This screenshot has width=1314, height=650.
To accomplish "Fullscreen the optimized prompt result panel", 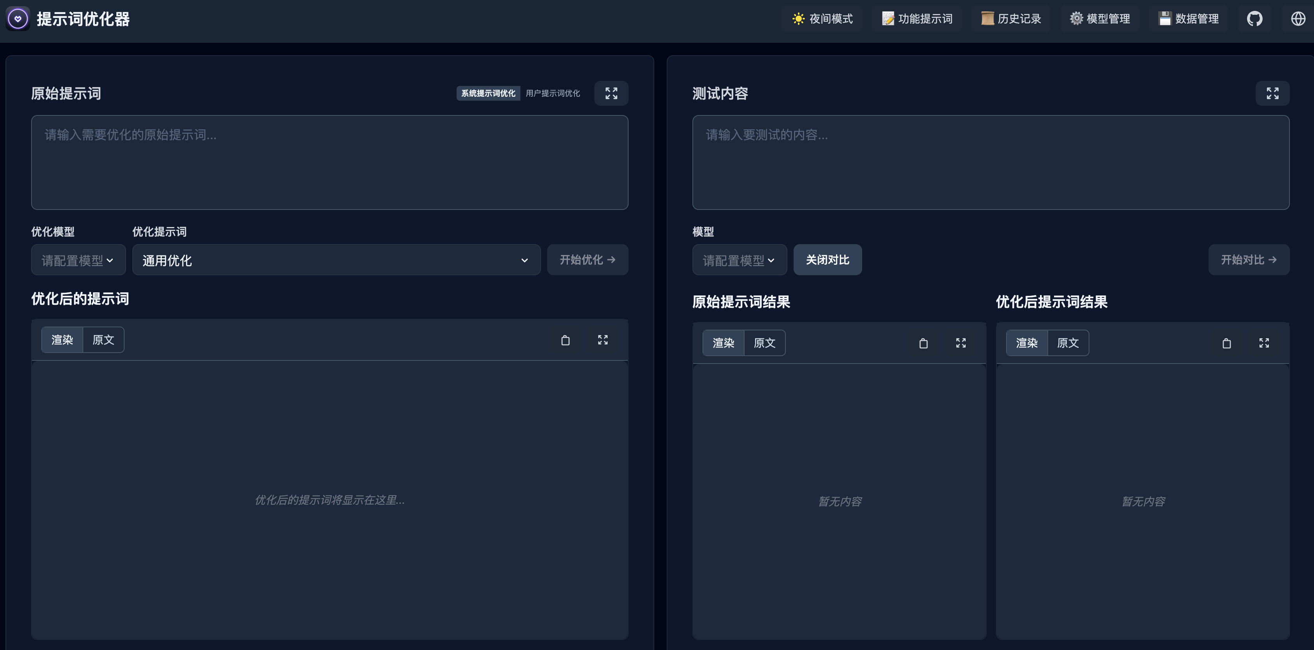I will (1264, 343).
